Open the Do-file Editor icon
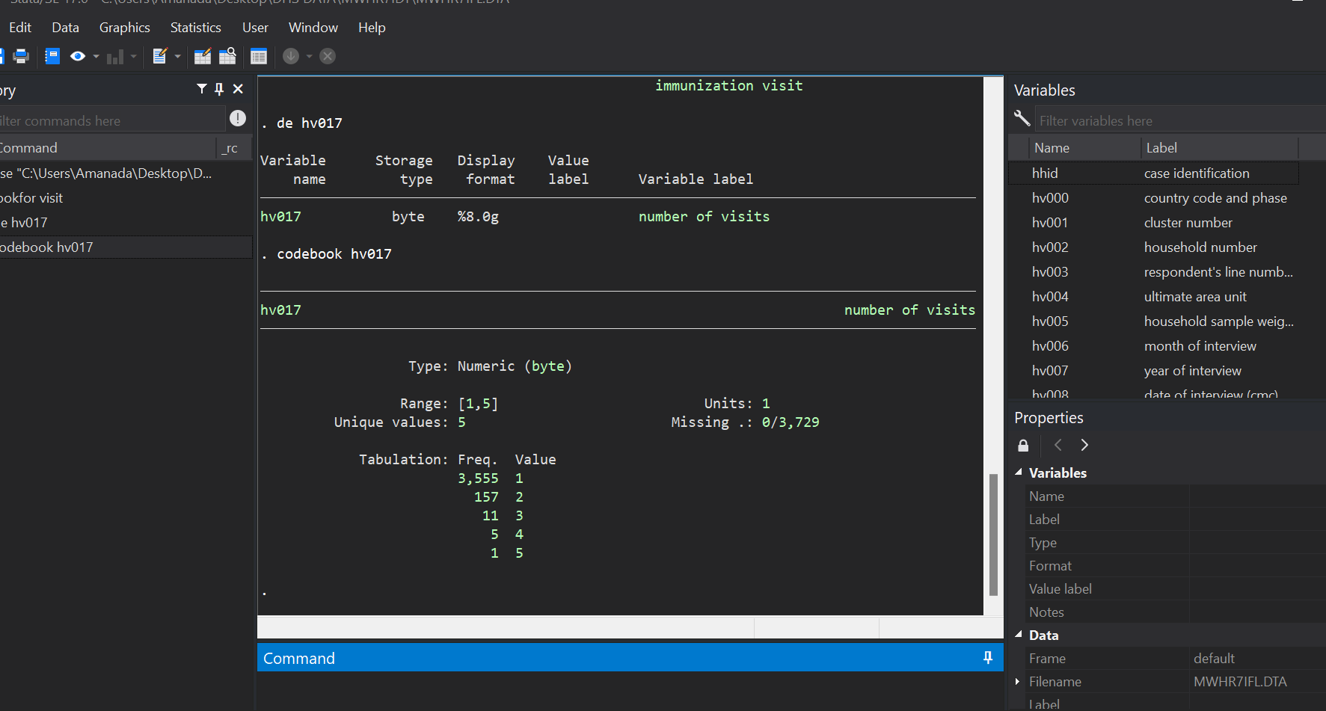 point(159,56)
